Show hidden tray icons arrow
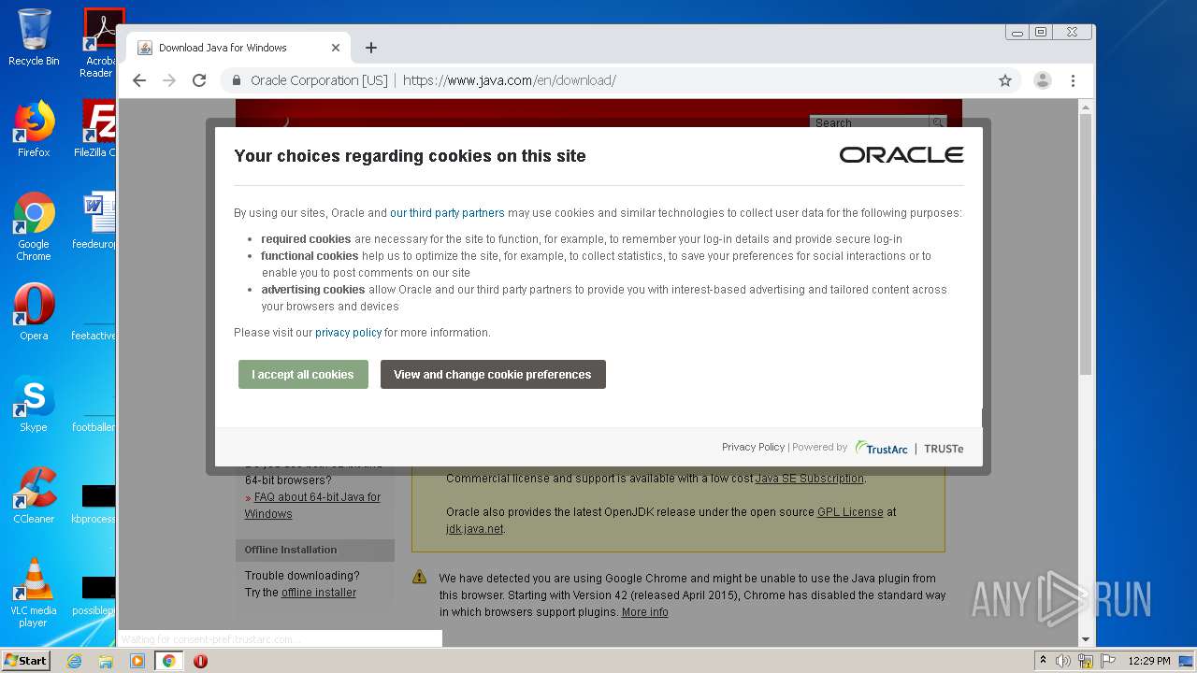The width and height of the screenshot is (1197, 673). point(1043,661)
